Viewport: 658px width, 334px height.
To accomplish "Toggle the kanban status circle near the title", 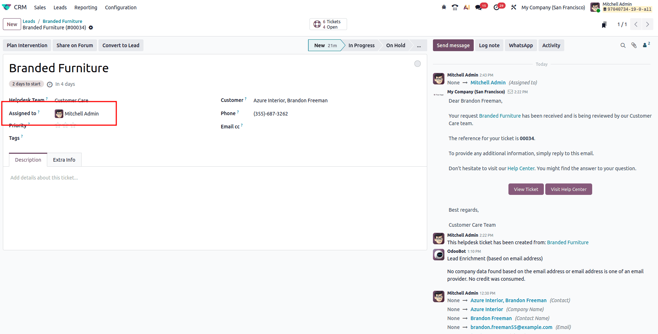I will click(417, 64).
